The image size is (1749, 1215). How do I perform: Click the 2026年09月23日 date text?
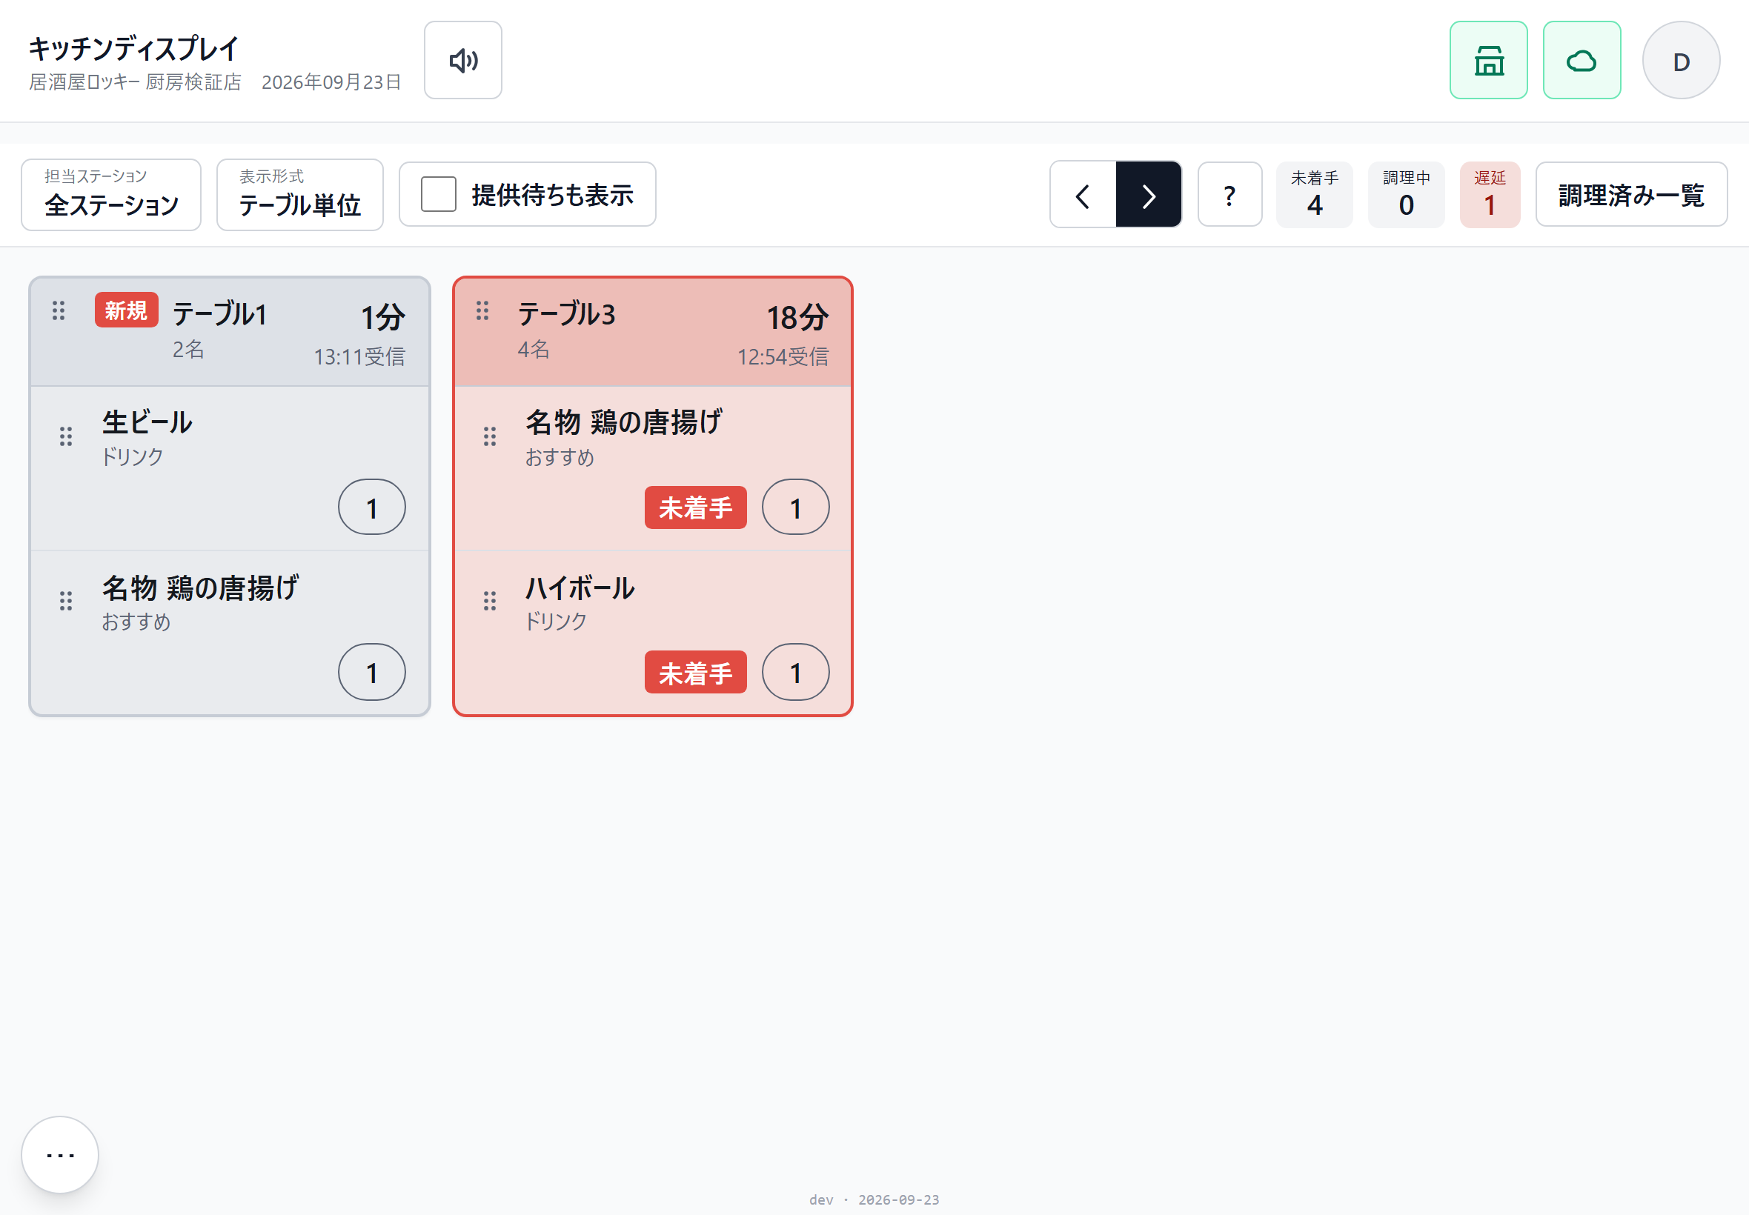pyautogui.click(x=331, y=82)
